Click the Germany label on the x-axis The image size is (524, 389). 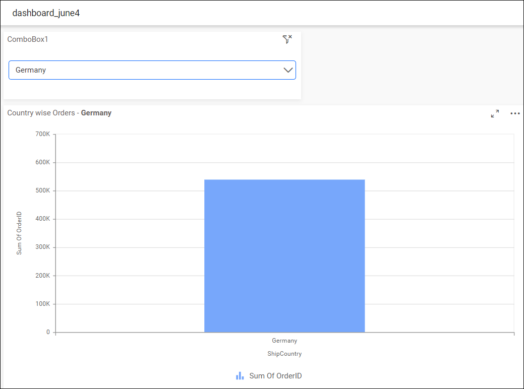pos(284,341)
